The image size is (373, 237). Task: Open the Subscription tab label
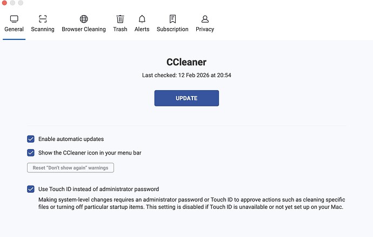[172, 29]
